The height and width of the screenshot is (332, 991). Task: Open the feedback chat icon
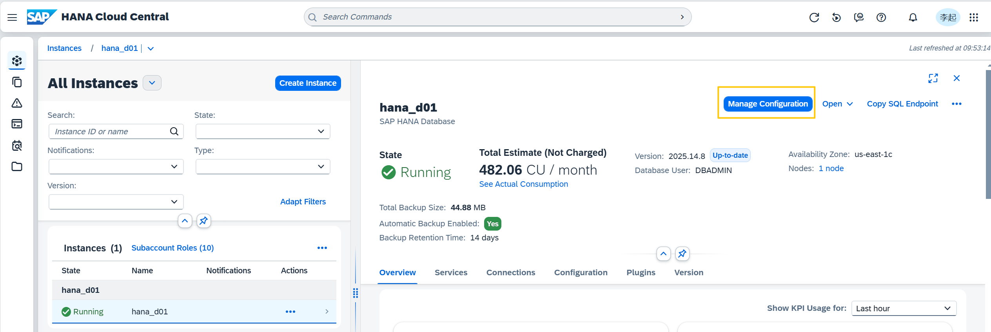pos(859,17)
